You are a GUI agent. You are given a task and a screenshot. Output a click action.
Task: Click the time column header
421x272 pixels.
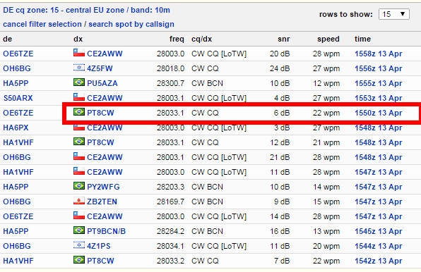tap(362, 39)
